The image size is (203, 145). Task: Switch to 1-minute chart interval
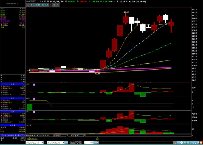pos(28,5)
